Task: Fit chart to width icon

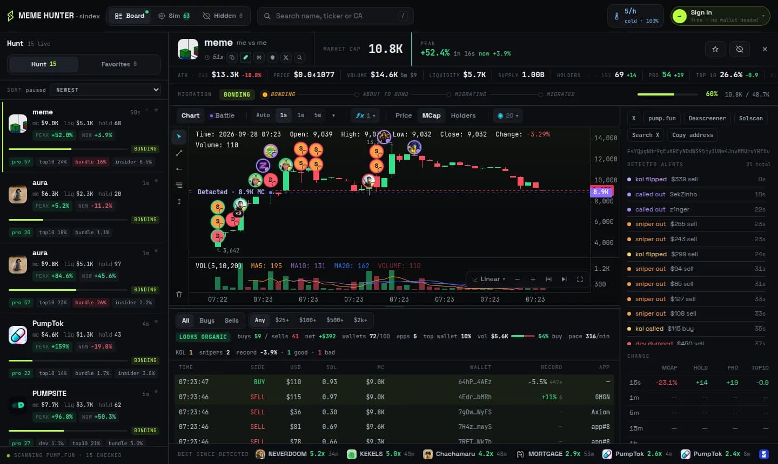Action: tap(548, 279)
